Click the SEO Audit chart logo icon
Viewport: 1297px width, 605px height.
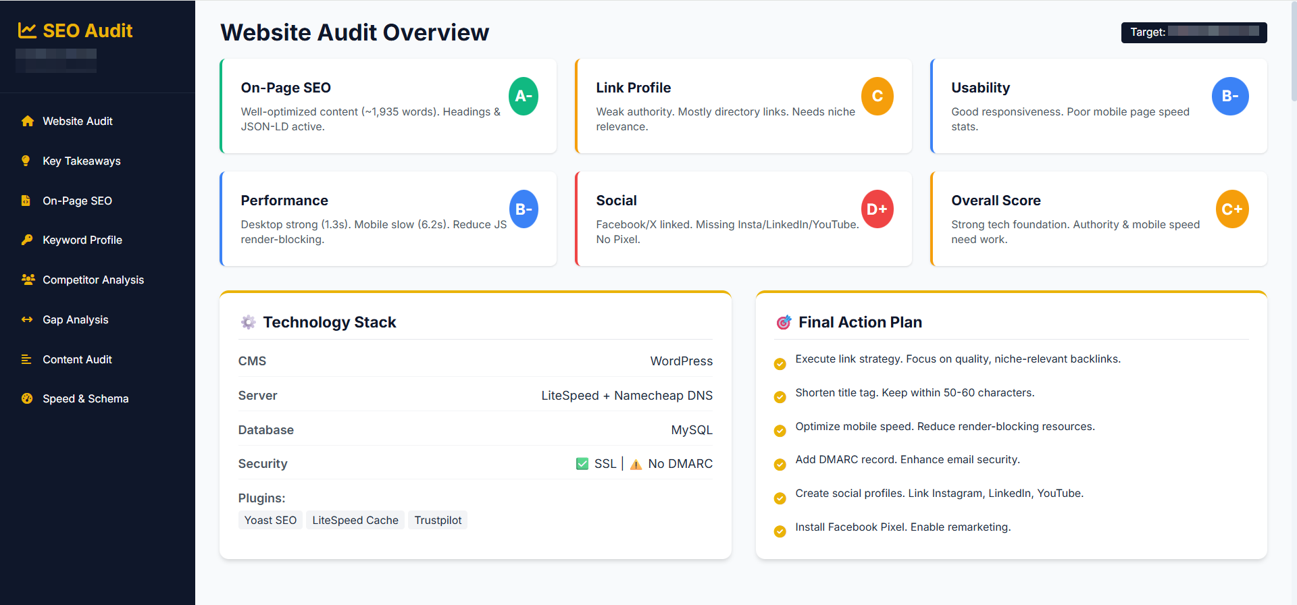27,30
